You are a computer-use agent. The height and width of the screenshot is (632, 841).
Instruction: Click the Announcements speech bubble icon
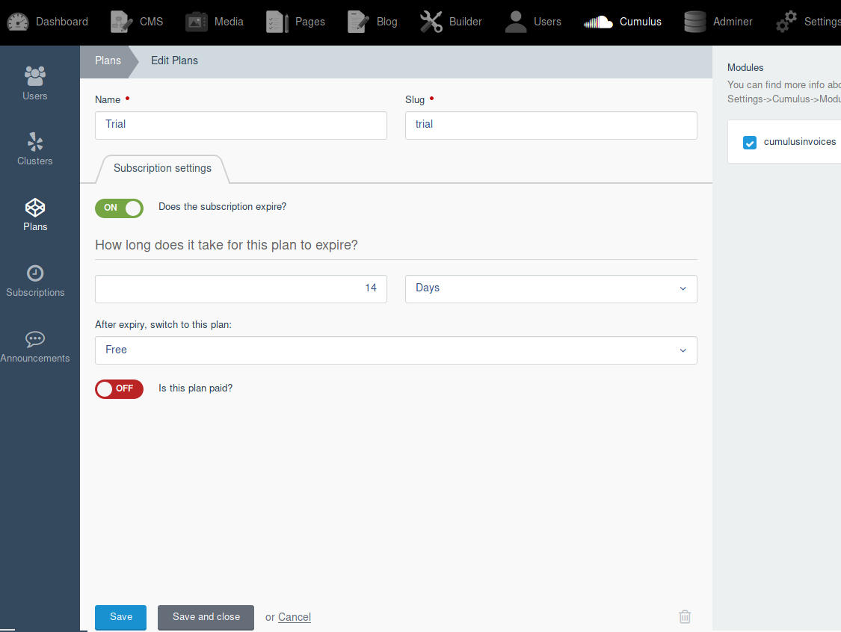point(35,338)
